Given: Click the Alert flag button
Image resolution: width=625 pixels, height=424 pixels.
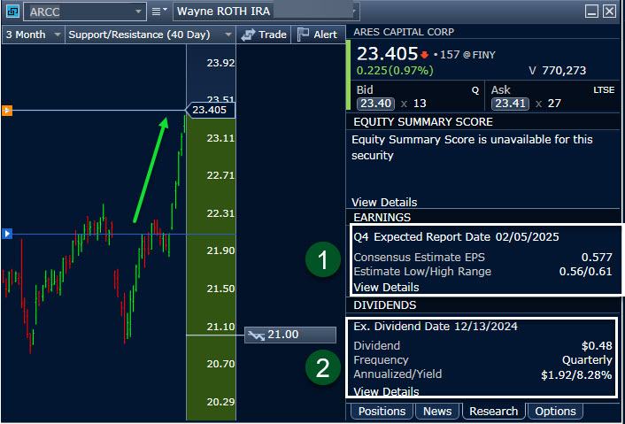Looking at the screenshot, I should [x=316, y=35].
